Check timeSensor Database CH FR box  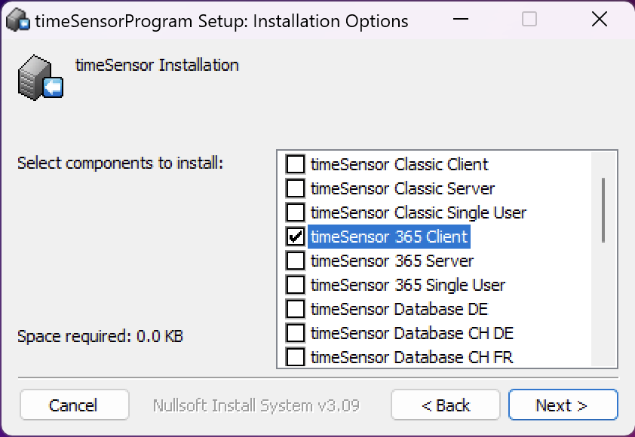[x=295, y=357]
